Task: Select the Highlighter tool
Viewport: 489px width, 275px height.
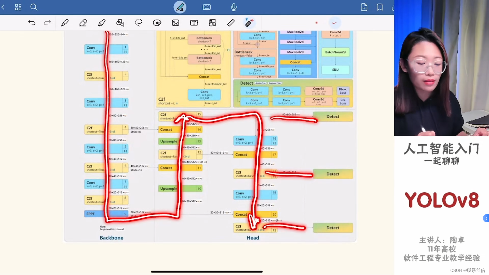Action: click(x=101, y=23)
